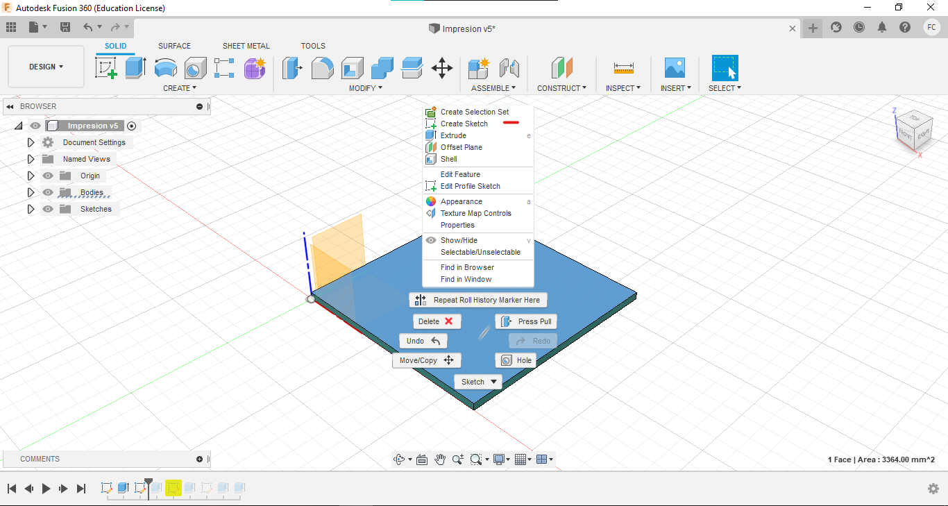
Task: Open the Help question mark icon
Action: click(x=905, y=27)
